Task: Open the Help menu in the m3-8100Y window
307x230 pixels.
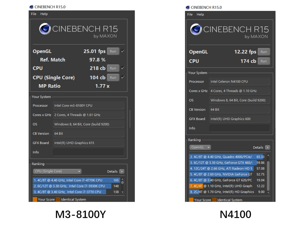Action: click(x=44, y=14)
